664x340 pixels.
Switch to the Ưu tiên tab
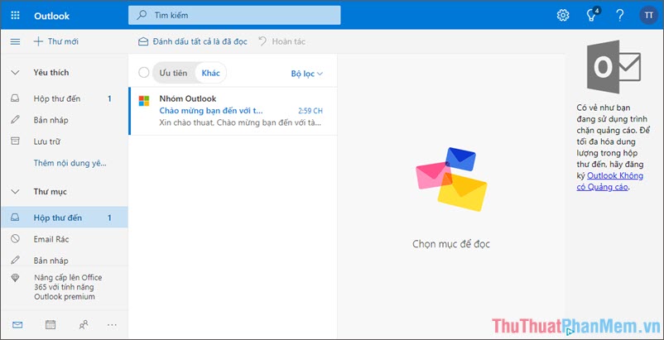[173, 73]
